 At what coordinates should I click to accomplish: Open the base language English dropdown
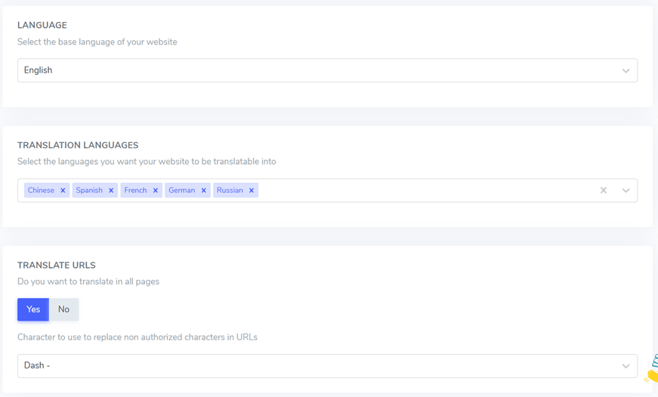(x=327, y=70)
